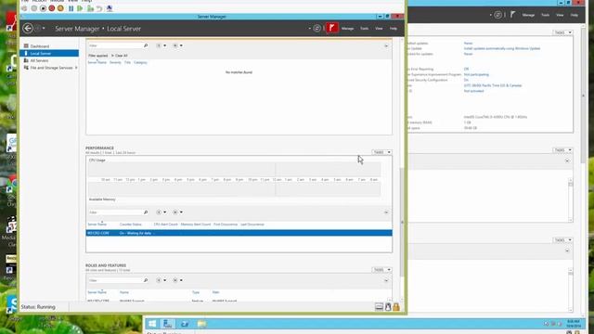Refresh the front Server Manager window
This screenshot has width=594, height=334.
[317, 29]
